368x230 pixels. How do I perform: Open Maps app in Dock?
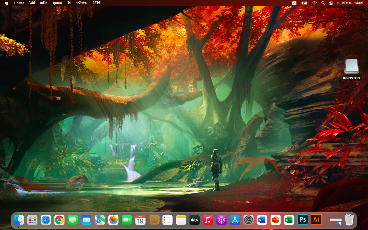[100, 220]
